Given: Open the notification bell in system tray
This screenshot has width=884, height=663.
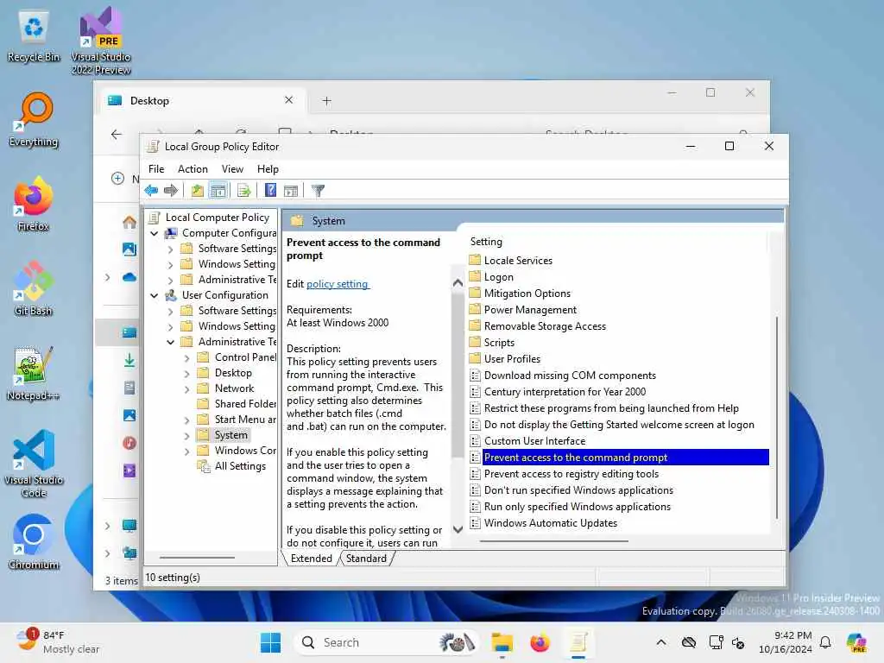Looking at the screenshot, I should 825,642.
